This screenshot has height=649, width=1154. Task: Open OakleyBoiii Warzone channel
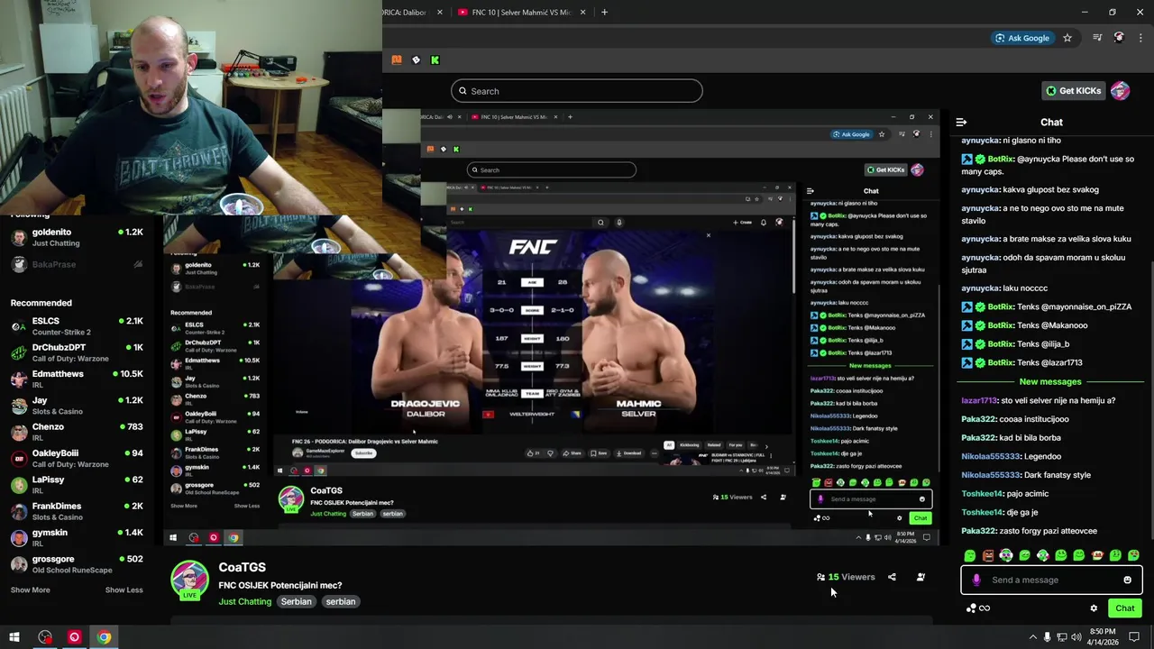(77, 458)
